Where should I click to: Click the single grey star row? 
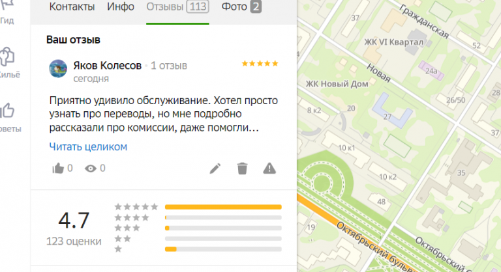[118, 249]
